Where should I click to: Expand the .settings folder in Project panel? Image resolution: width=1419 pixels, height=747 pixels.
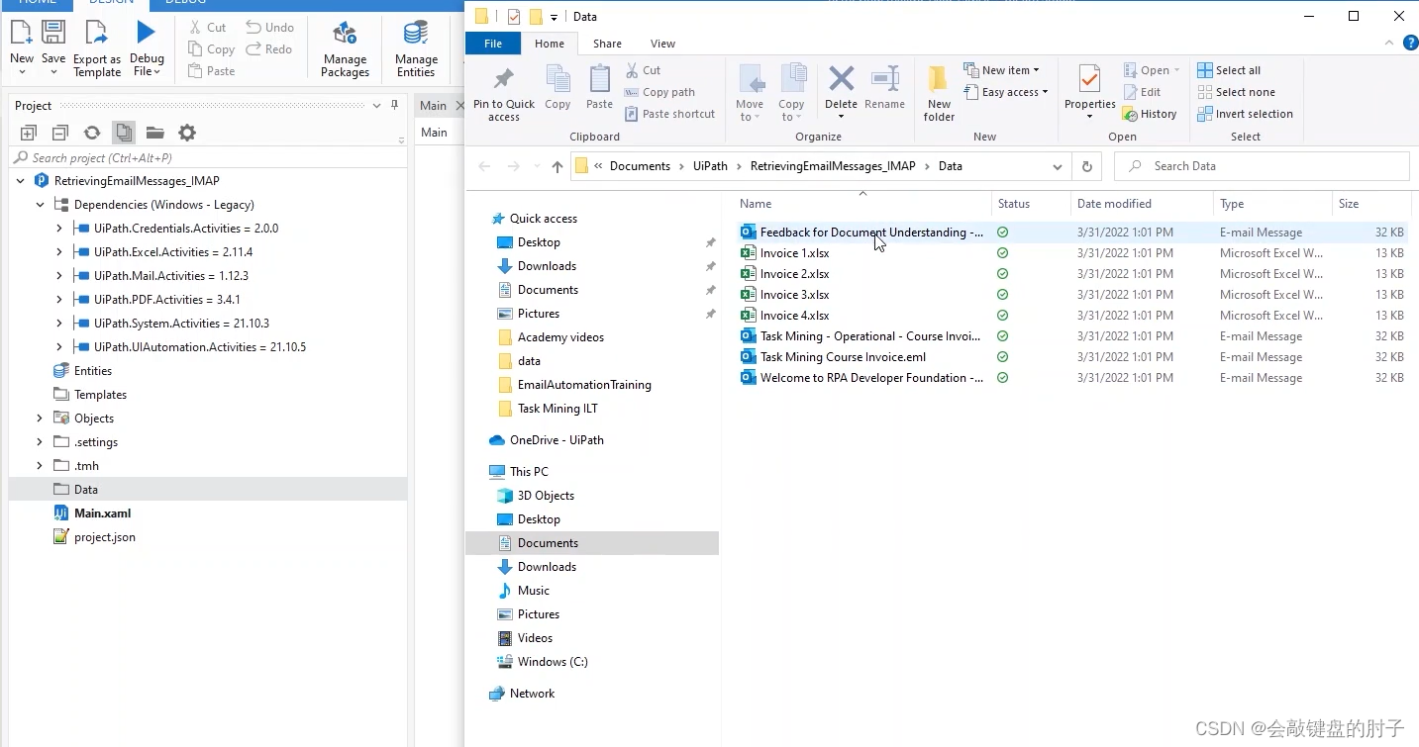coord(41,442)
